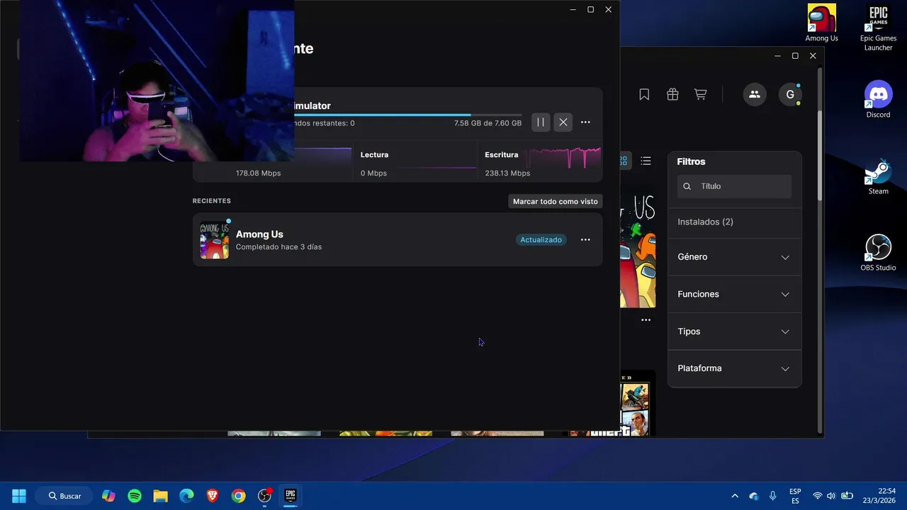Expand the Plataforma filter

pyautogui.click(x=734, y=368)
